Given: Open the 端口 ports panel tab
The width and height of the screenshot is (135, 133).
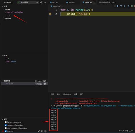Looking at the screenshot, I should click(82, 94).
